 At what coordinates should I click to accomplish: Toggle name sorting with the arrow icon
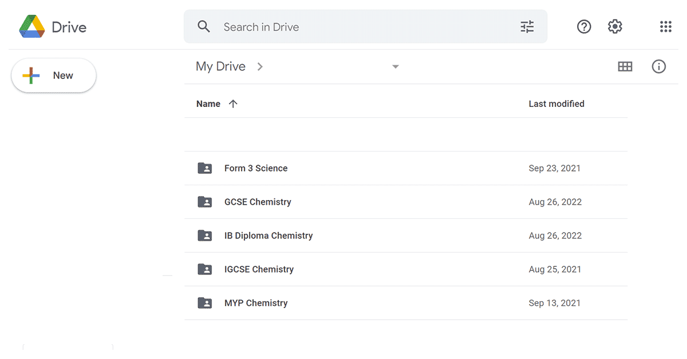tap(233, 103)
